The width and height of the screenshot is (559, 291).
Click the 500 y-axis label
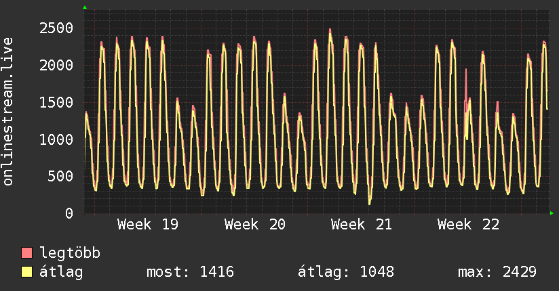click(x=60, y=177)
